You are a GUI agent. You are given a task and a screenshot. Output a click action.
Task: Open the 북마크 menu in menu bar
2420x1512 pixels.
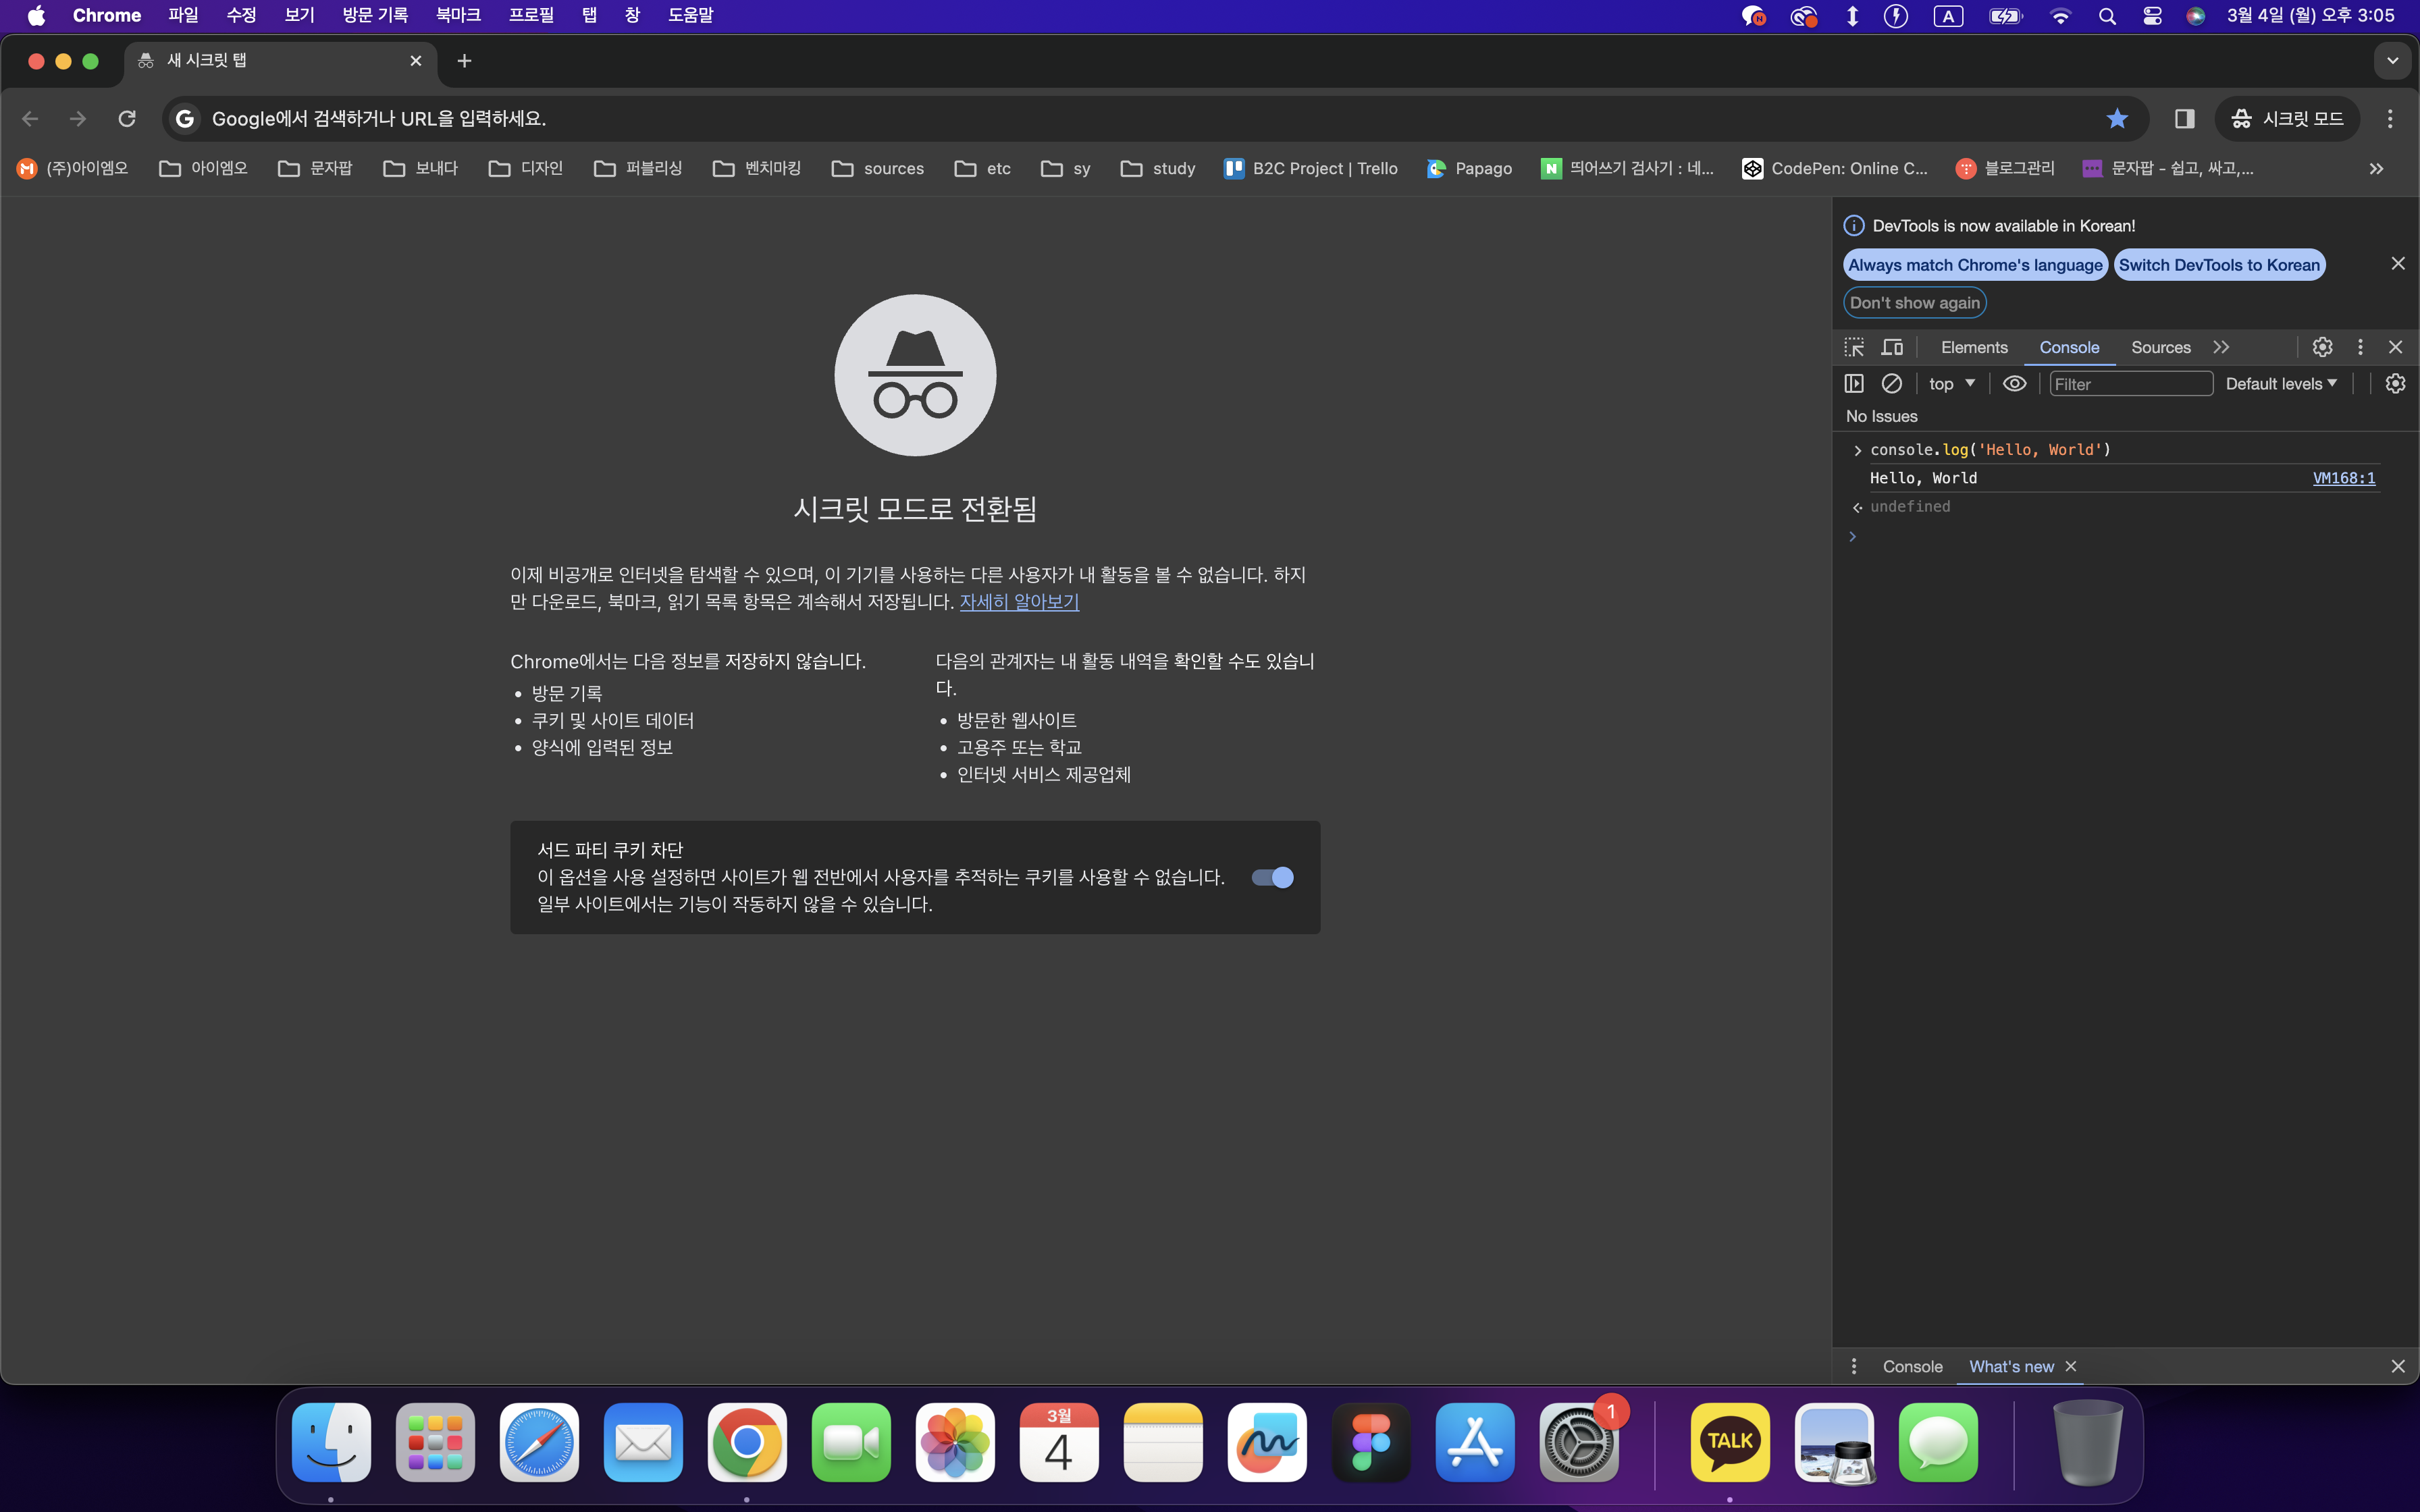(x=458, y=16)
